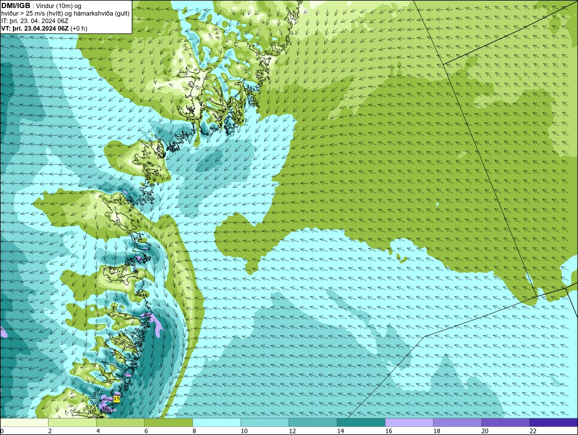Select the 6–8 m/s olive green swatch
This screenshot has width=578, height=435.
tap(168, 422)
